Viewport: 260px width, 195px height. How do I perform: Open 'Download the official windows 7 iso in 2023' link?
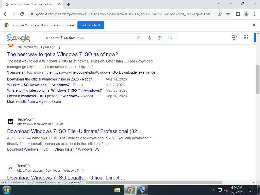[x=50, y=79]
